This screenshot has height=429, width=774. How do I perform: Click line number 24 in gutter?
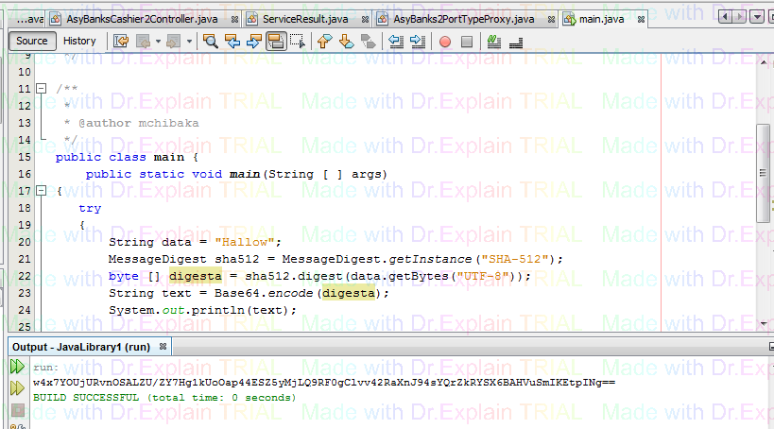(x=25, y=311)
